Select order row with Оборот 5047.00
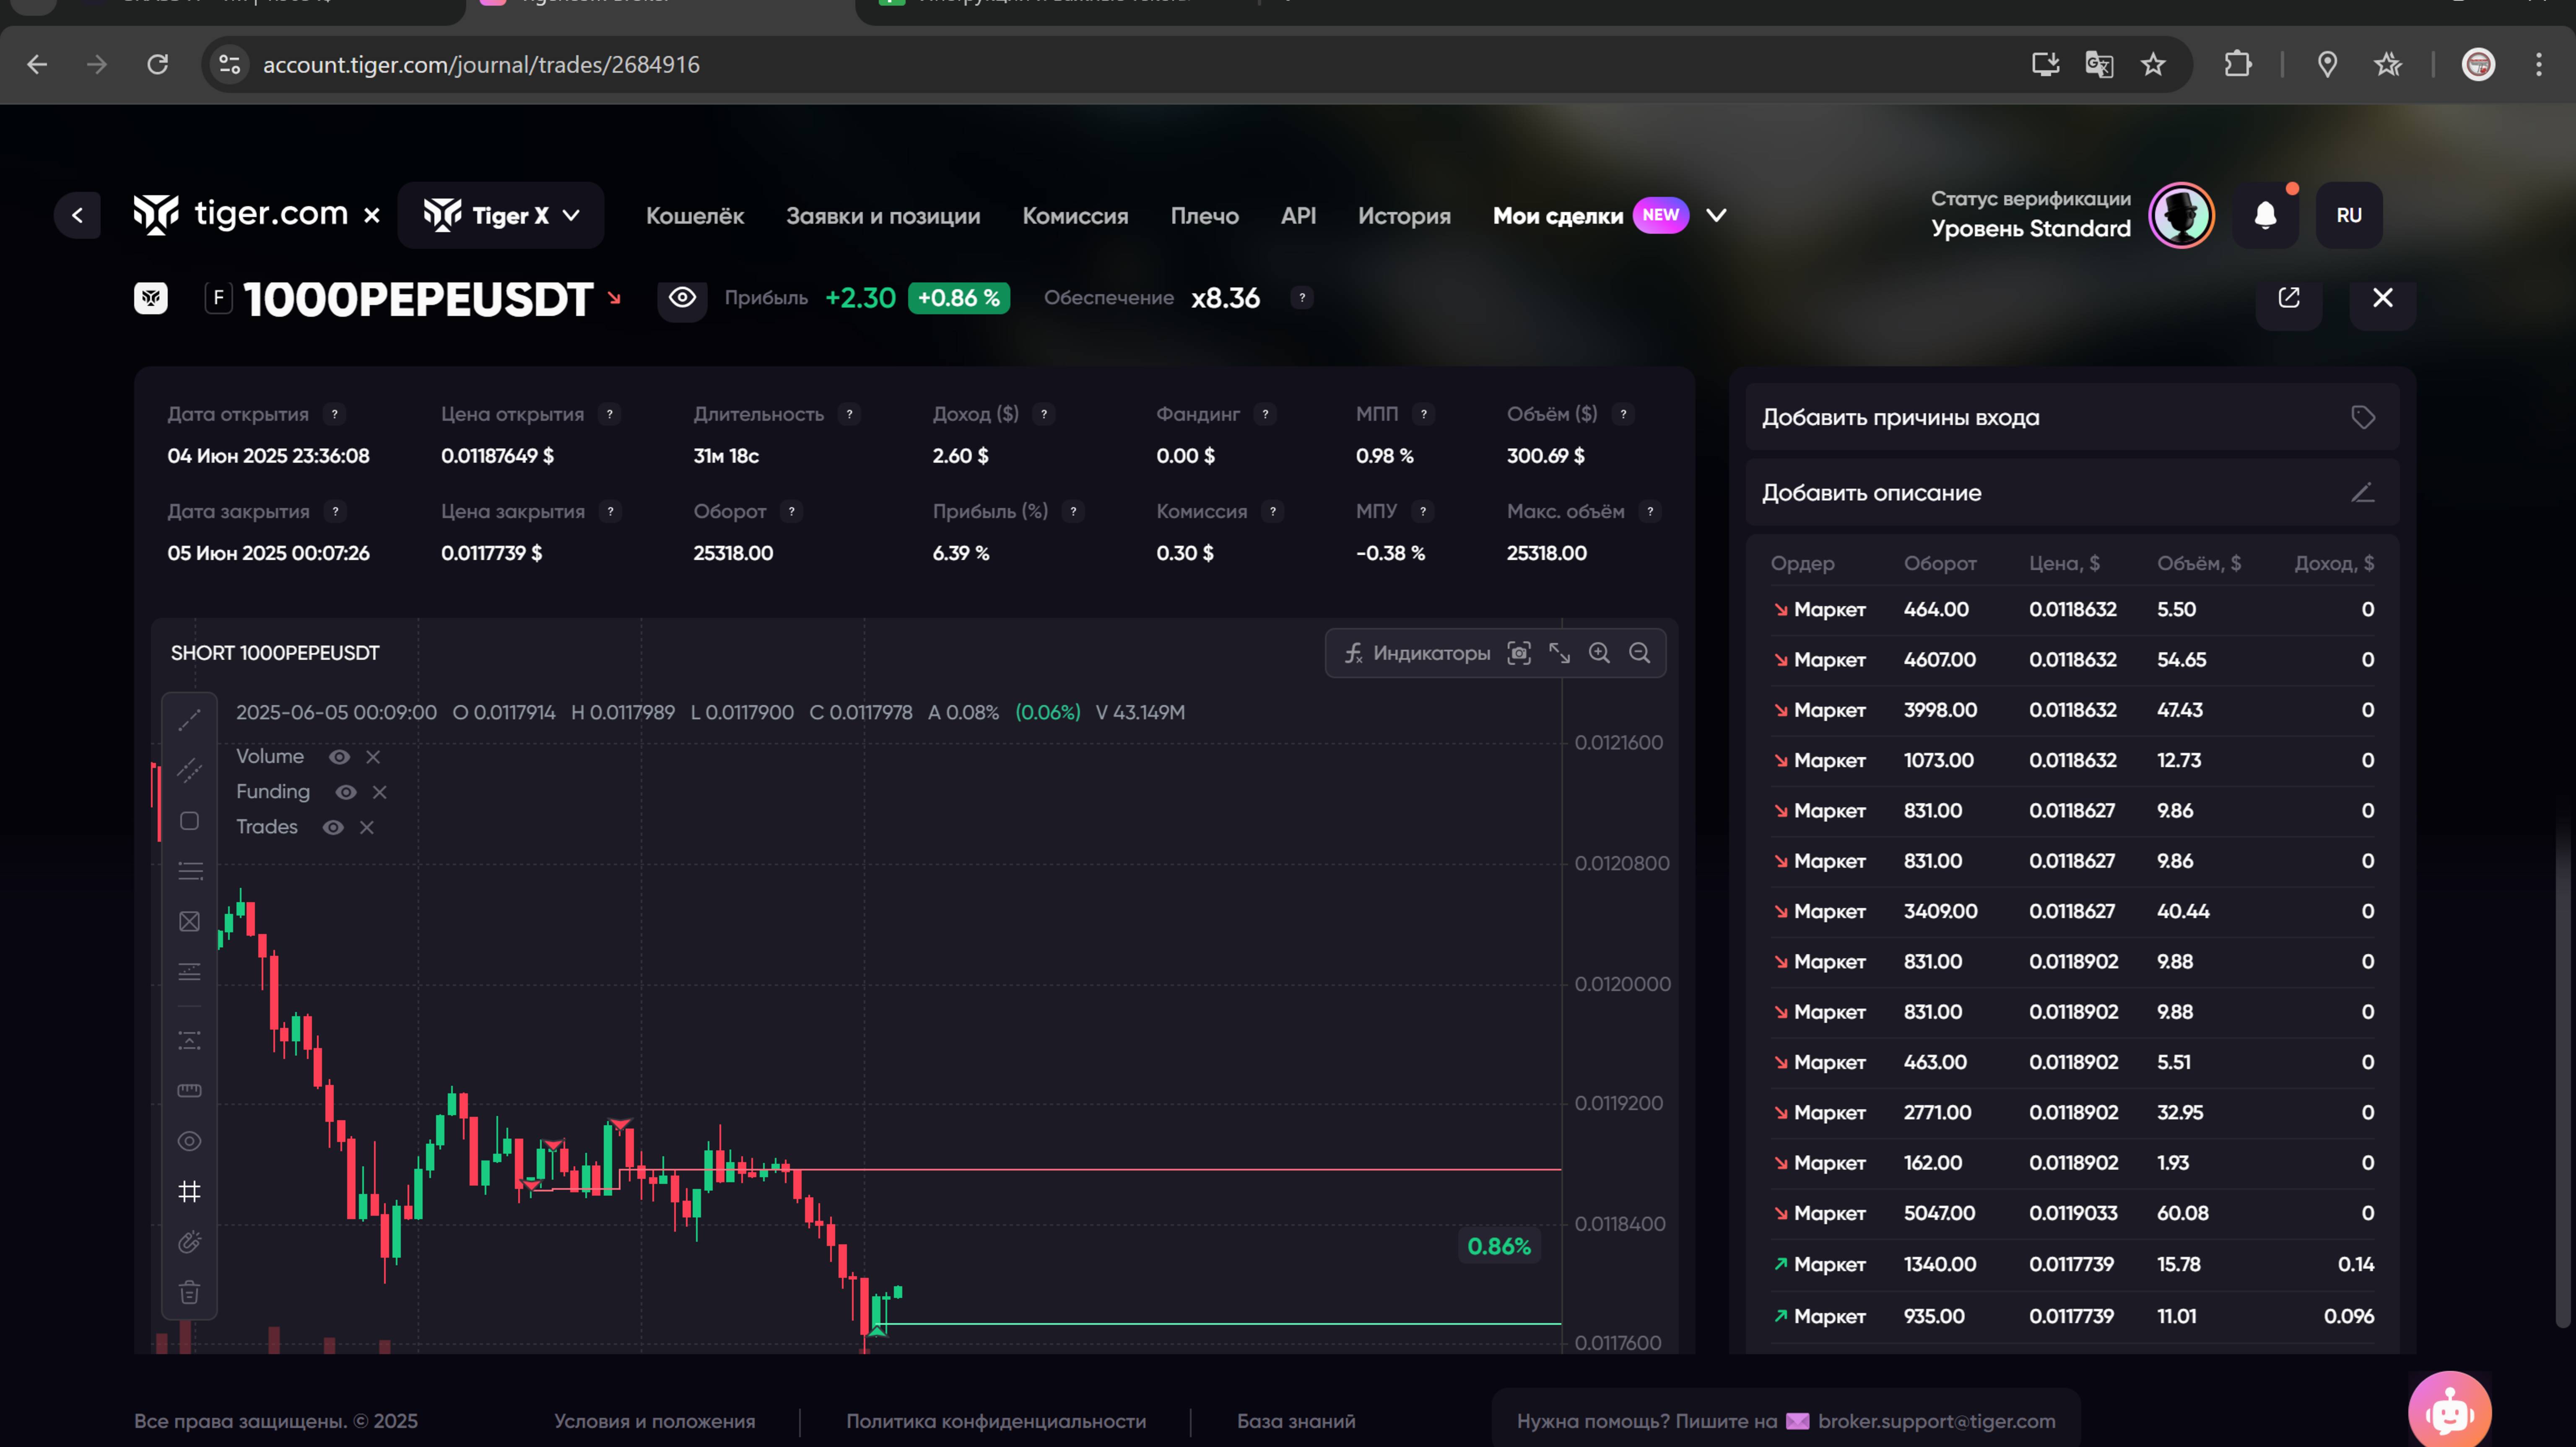Viewport: 2576px width, 1447px height. tap(2072, 1213)
